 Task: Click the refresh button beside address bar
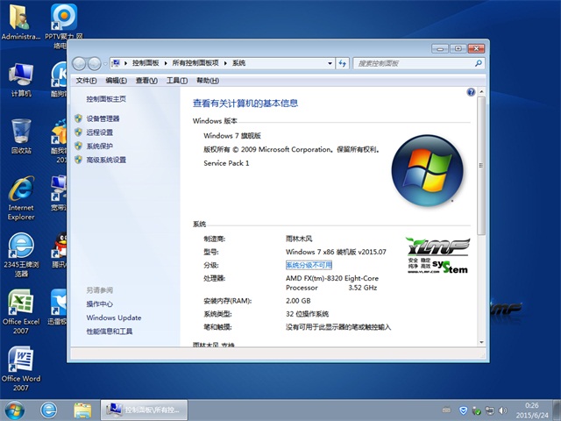pyautogui.click(x=343, y=63)
